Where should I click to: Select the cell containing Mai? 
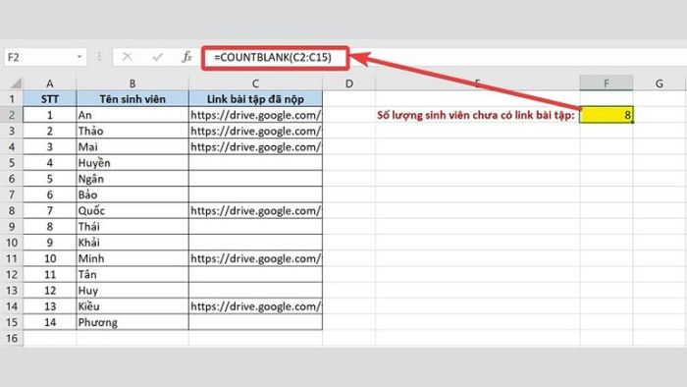click(x=132, y=146)
